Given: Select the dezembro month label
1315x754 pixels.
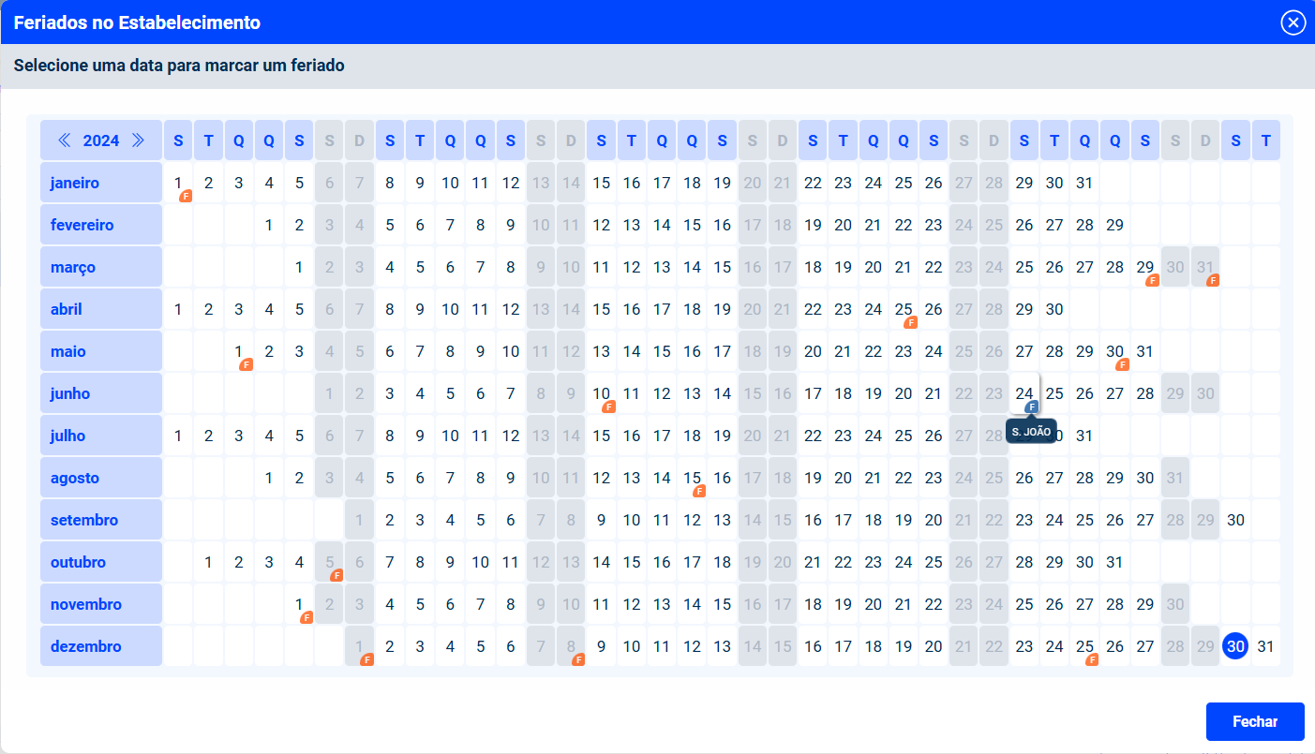Looking at the screenshot, I should [x=101, y=646].
